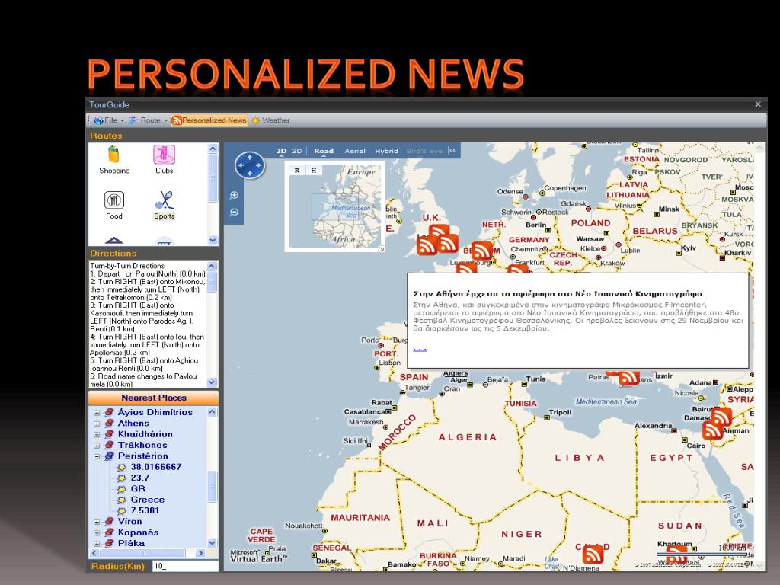Open Personalized News from the toolbar
This screenshot has height=585, width=780.
209,120
